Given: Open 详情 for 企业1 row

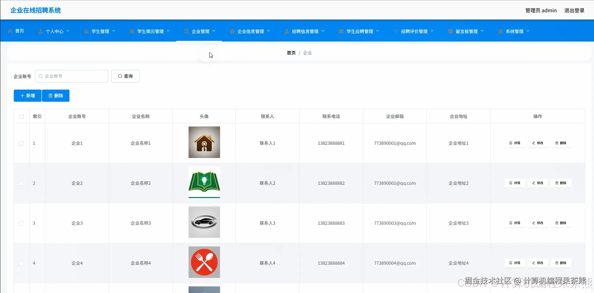Looking at the screenshot, I should (x=515, y=143).
